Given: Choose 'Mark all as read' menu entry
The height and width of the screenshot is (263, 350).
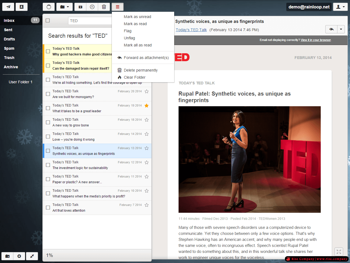Looking at the screenshot, I should 143,45.
